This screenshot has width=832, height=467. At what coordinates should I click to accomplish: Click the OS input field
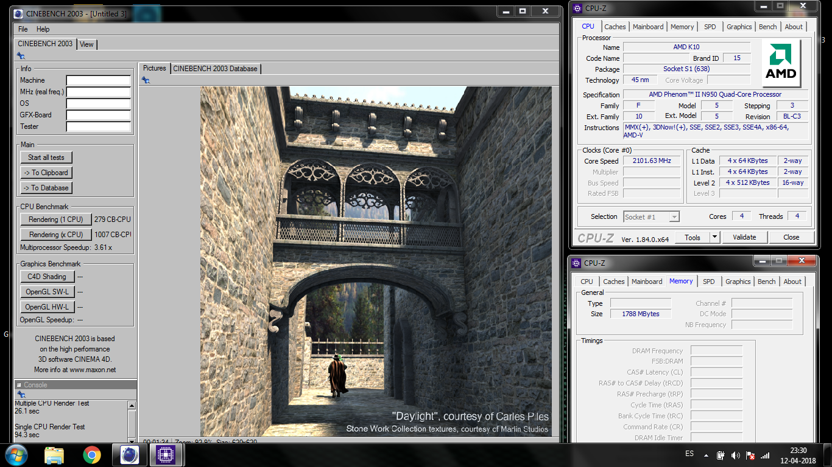click(x=98, y=103)
